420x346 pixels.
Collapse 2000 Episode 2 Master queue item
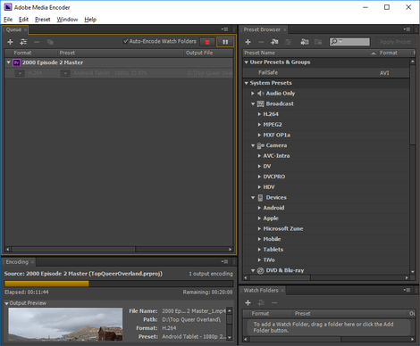click(9, 62)
